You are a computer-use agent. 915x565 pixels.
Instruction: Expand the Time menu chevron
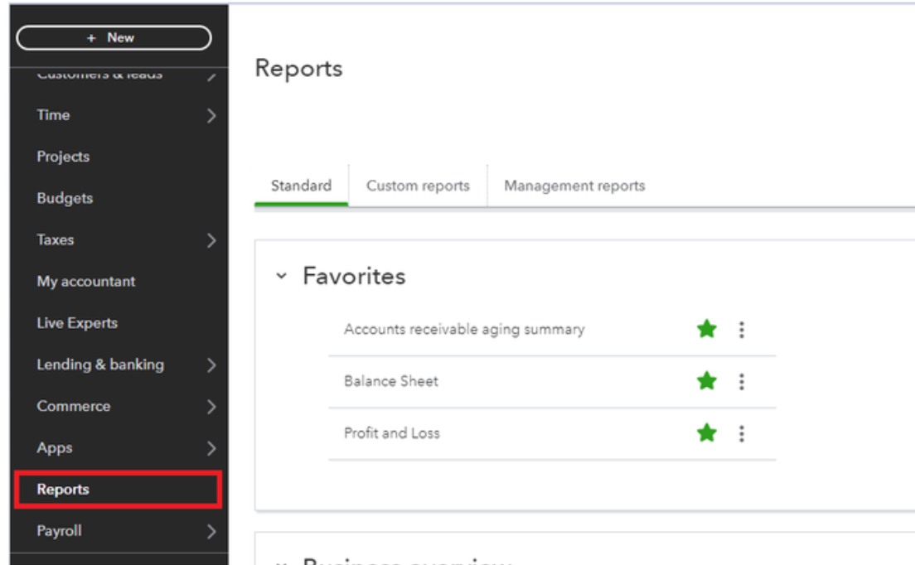click(211, 115)
